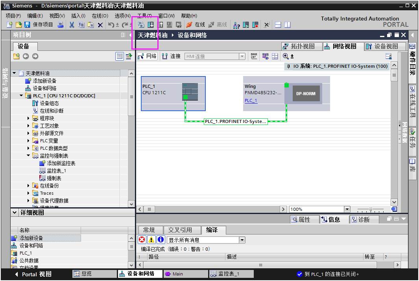Open the 在线(O) menu
This screenshot has width=419, height=281.
(x=100, y=16)
